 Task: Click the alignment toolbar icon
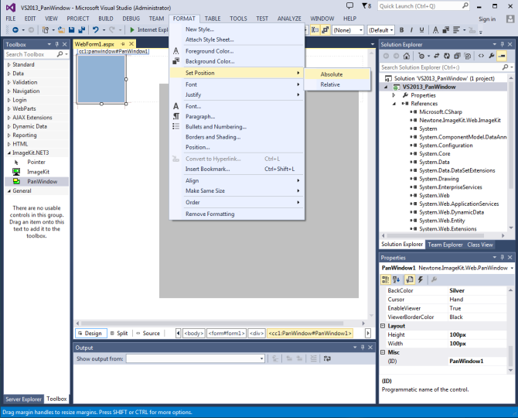point(456,30)
